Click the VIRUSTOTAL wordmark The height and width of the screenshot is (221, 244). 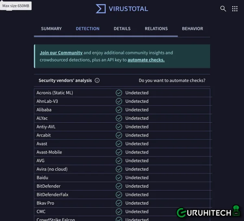click(129, 9)
